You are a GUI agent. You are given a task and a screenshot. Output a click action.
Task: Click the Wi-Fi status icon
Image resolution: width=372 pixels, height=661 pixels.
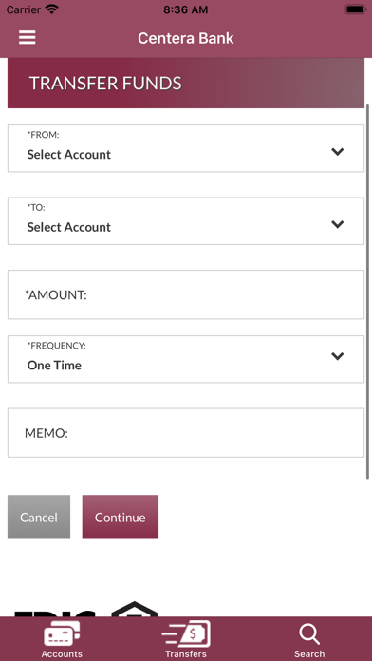pos(52,9)
